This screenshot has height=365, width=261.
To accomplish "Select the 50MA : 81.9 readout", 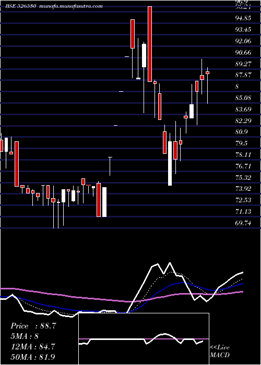I will [33, 357].
